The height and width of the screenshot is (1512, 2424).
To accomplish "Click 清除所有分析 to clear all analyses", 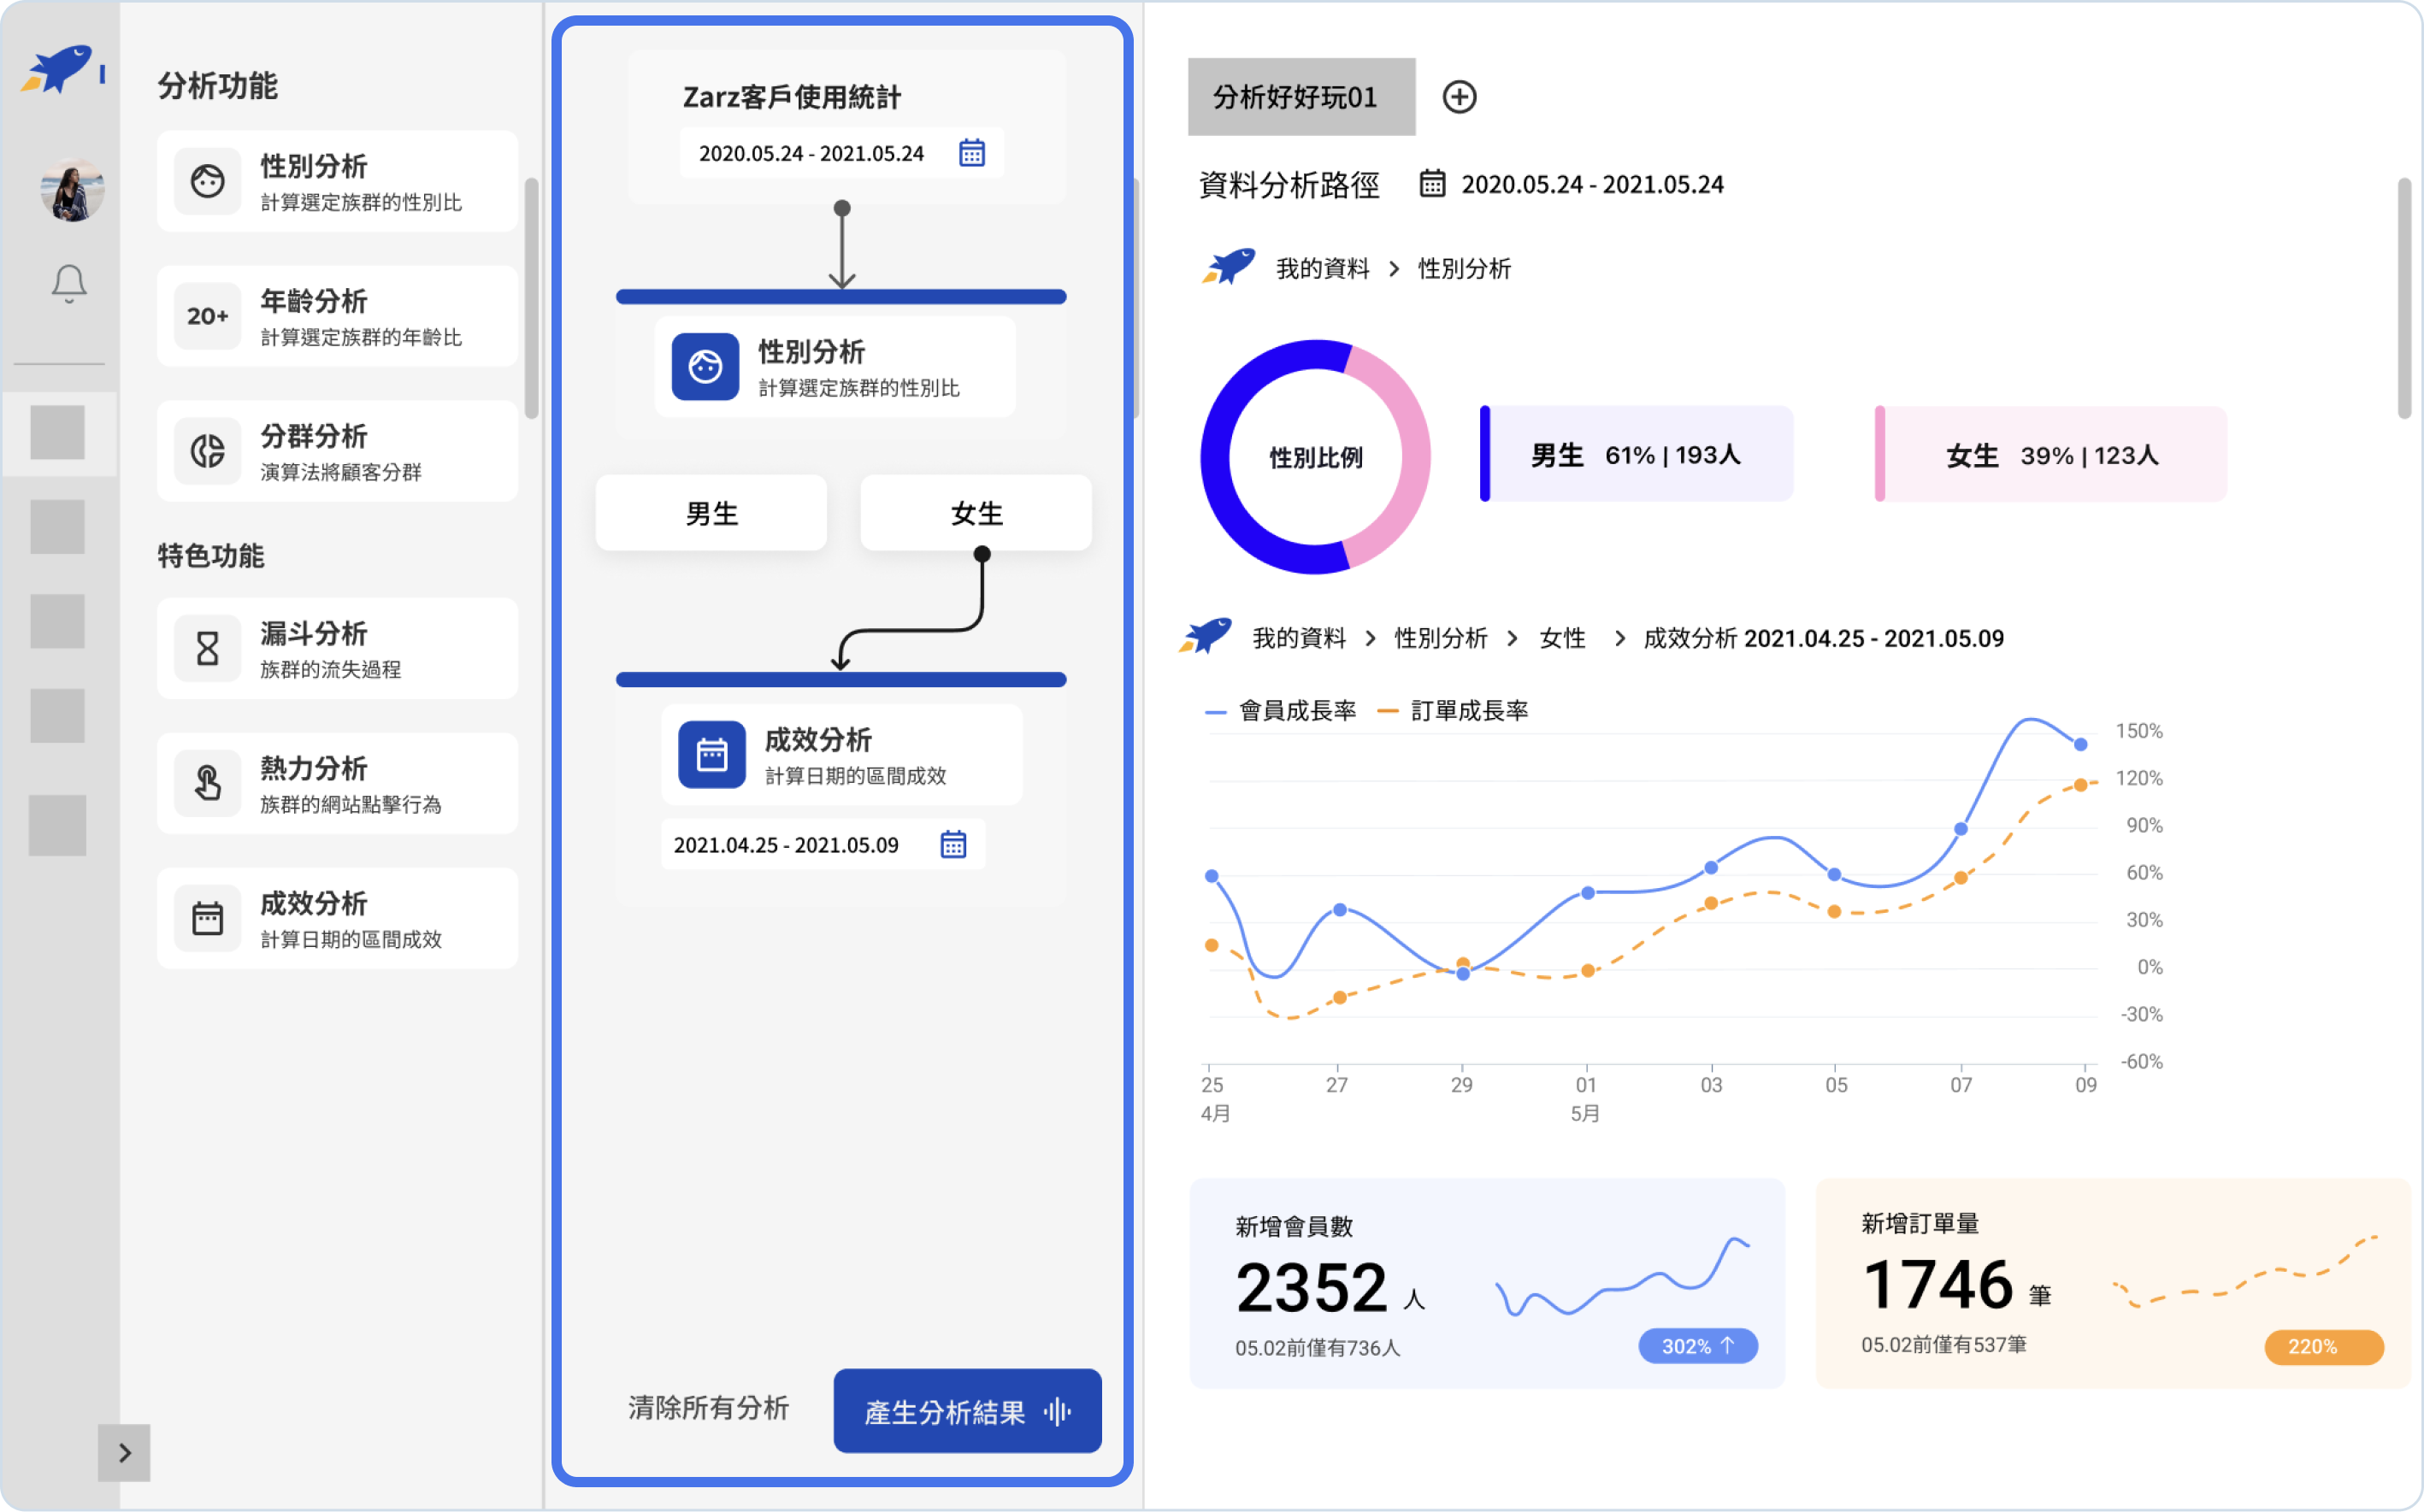I will click(708, 1408).
